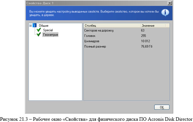This screenshot has height=122, width=193.
Task: Click the OK button
Action: tap(162, 107)
